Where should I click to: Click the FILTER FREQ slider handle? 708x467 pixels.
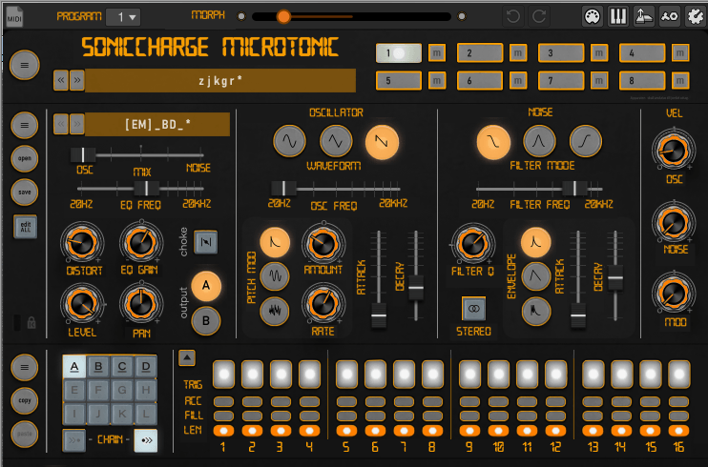tap(574, 188)
